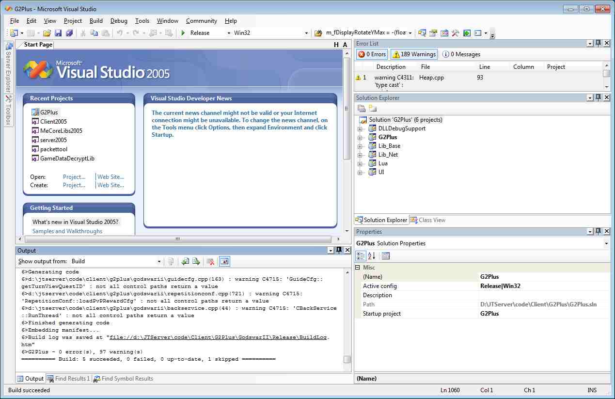Toggle the 0 Errors filter button
615x399 pixels.
point(372,54)
